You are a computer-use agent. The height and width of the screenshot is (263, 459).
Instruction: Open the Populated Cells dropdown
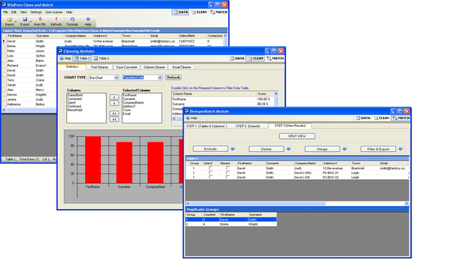point(160,77)
